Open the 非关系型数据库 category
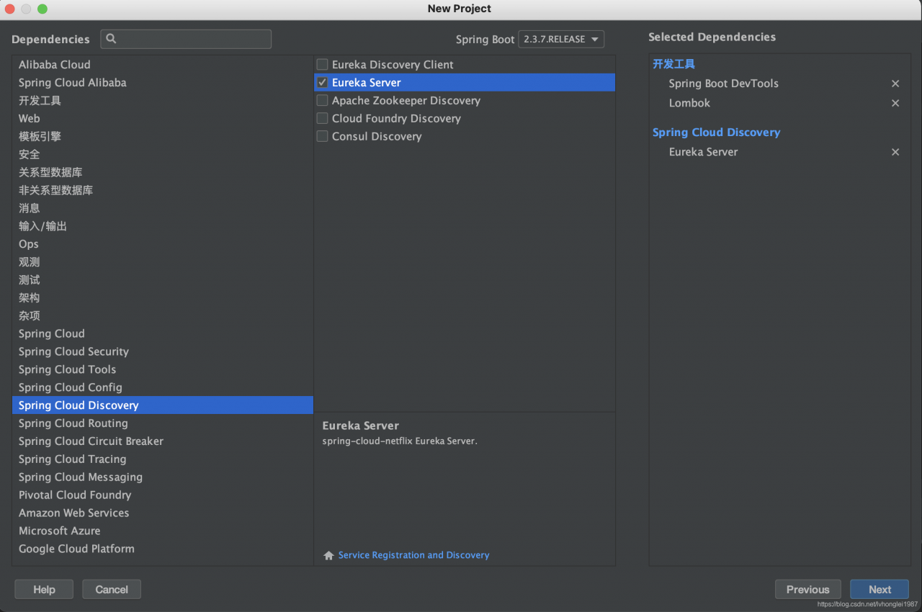 click(163, 190)
